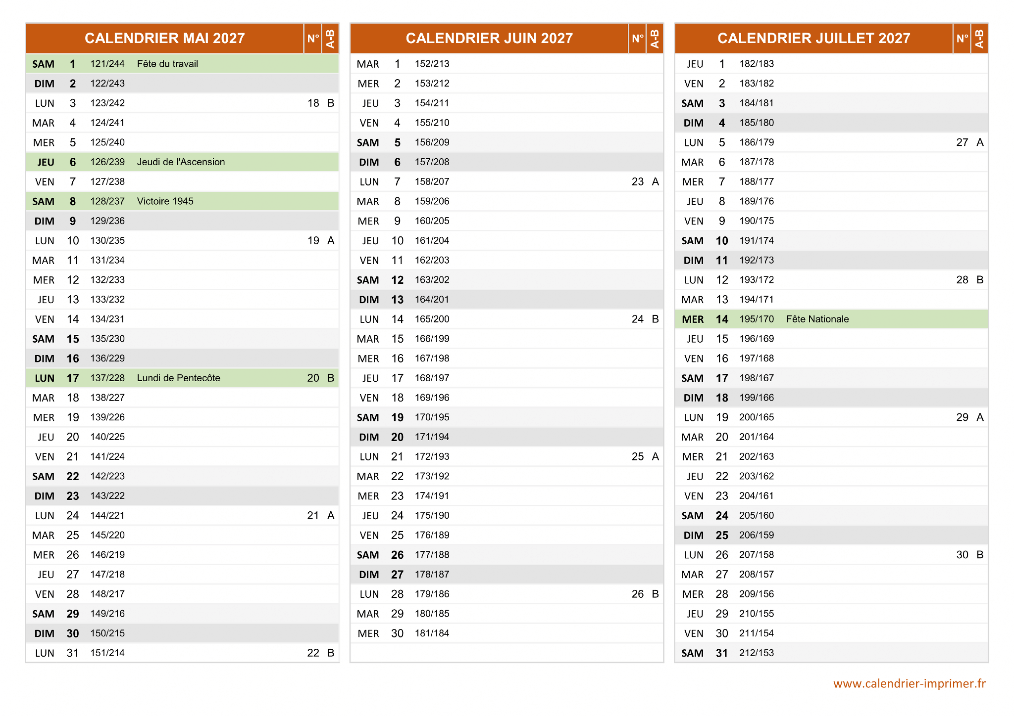
Task: Select day count 152/213 in June
Action: click(432, 64)
